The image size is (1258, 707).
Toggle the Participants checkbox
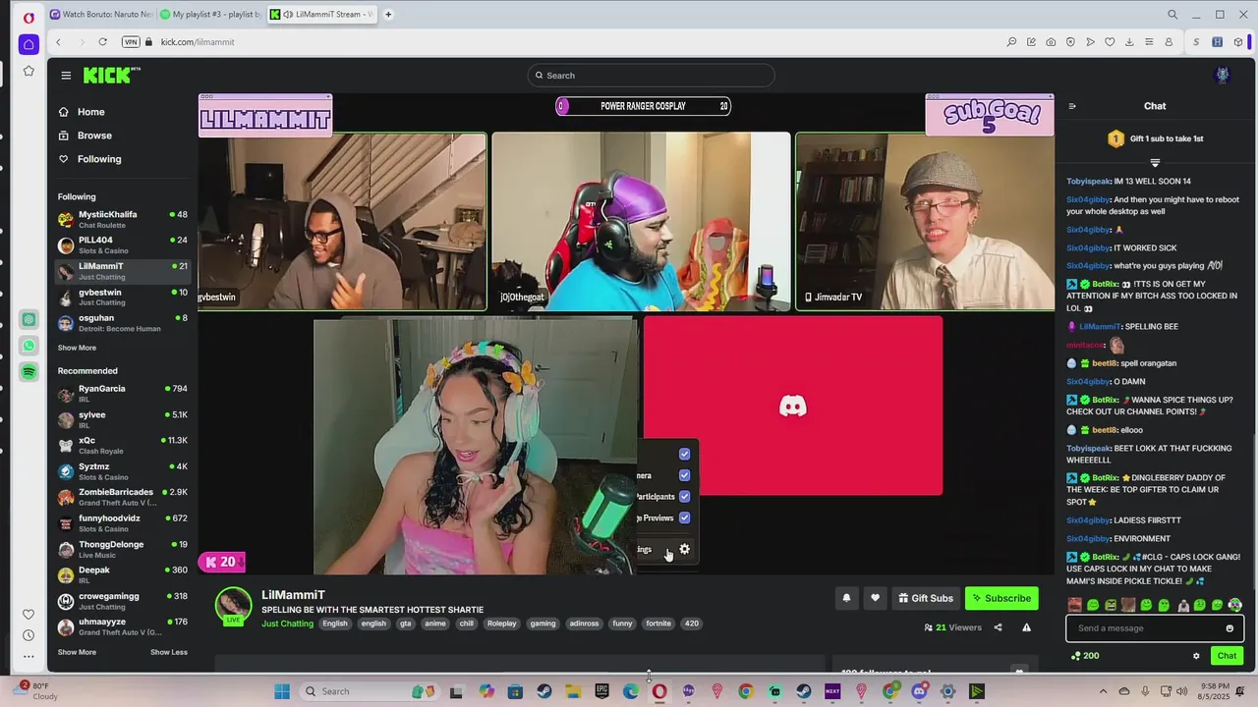tap(684, 497)
